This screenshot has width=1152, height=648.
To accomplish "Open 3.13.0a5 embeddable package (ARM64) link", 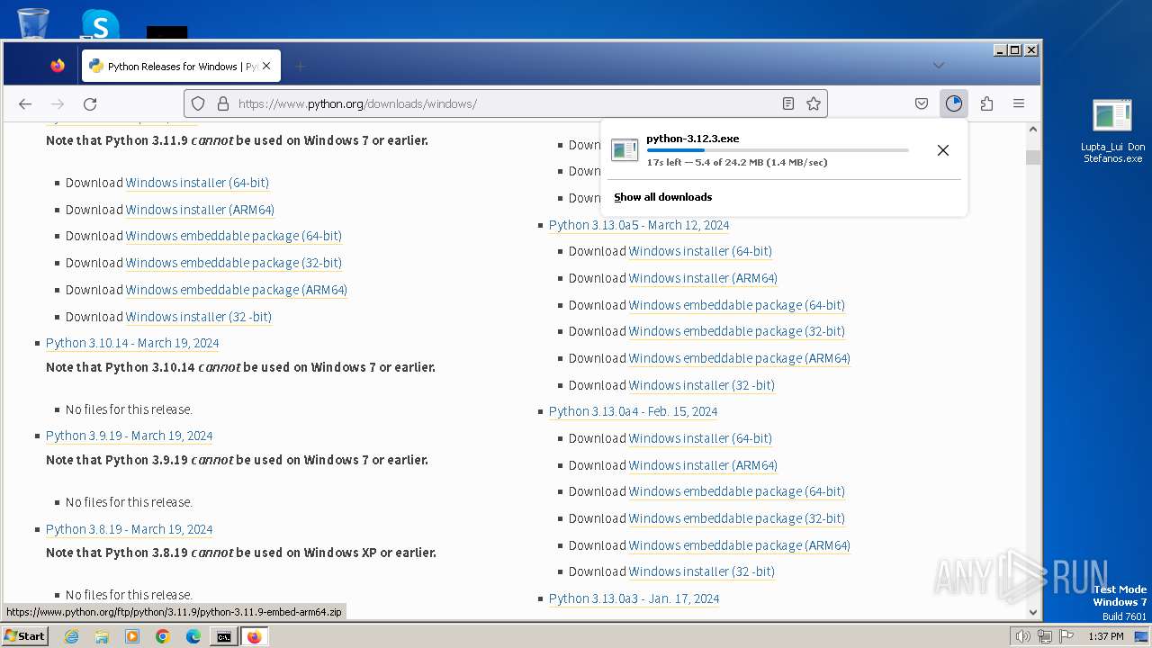I will (x=740, y=358).
